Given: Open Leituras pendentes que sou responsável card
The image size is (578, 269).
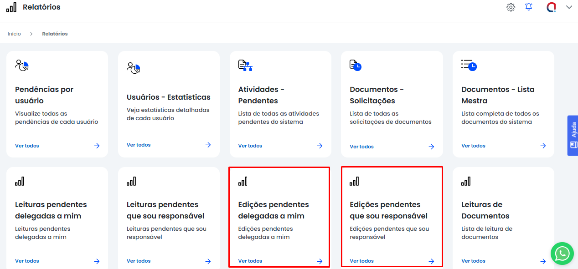Looking at the screenshot, I should [x=165, y=210].
